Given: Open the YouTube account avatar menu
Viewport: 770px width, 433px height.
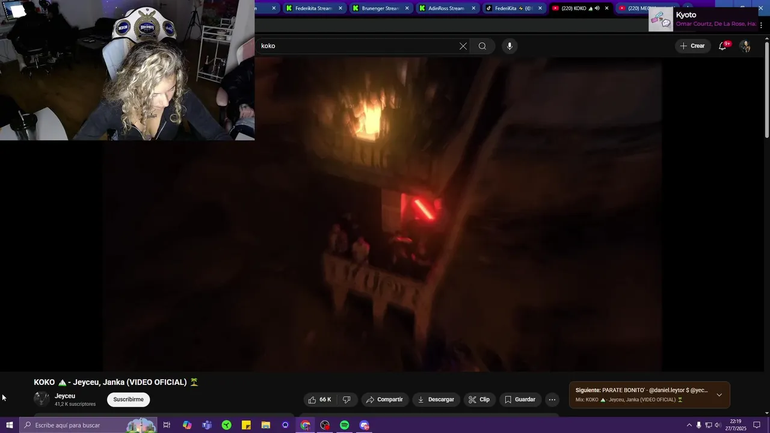Looking at the screenshot, I should 745,46.
